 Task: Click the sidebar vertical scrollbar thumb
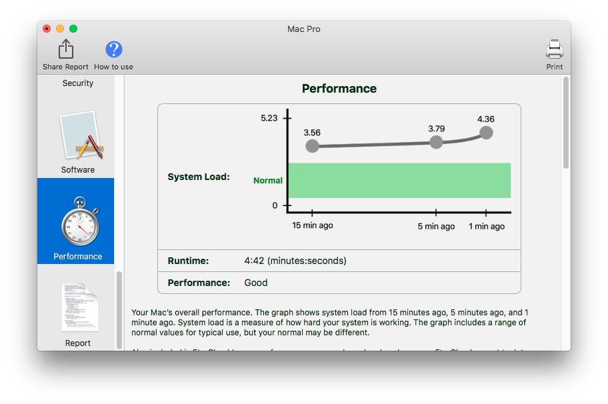click(x=119, y=310)
